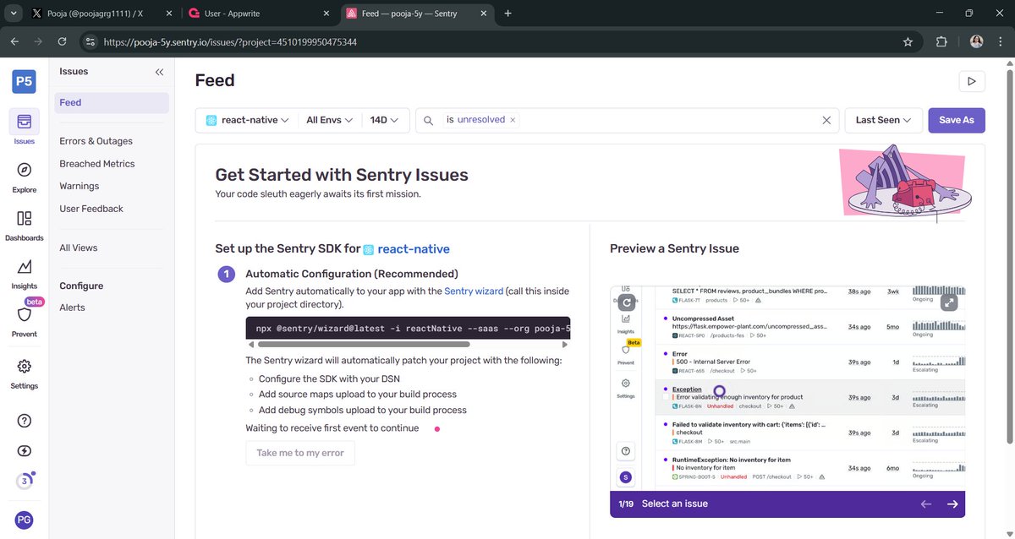
Task: Clear the search query with the X icon
Action: tap(826, 120)
